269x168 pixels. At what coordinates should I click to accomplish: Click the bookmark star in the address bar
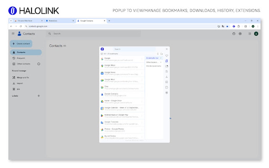click(227, 26)
